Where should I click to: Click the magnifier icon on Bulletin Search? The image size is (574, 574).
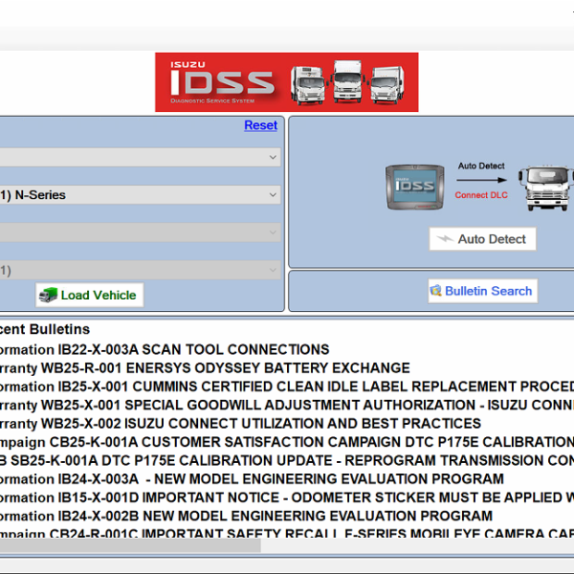[x=435, y=291]
